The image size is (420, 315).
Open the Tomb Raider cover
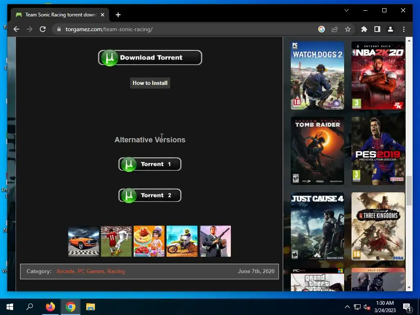coord(317,151)
